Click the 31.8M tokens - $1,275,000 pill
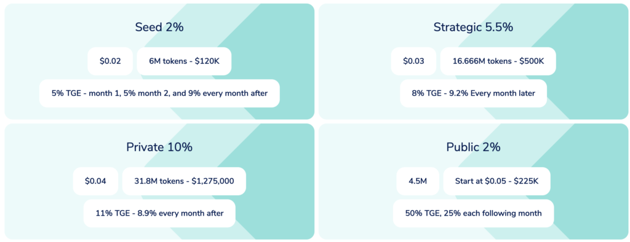 (x=184, y=181)
